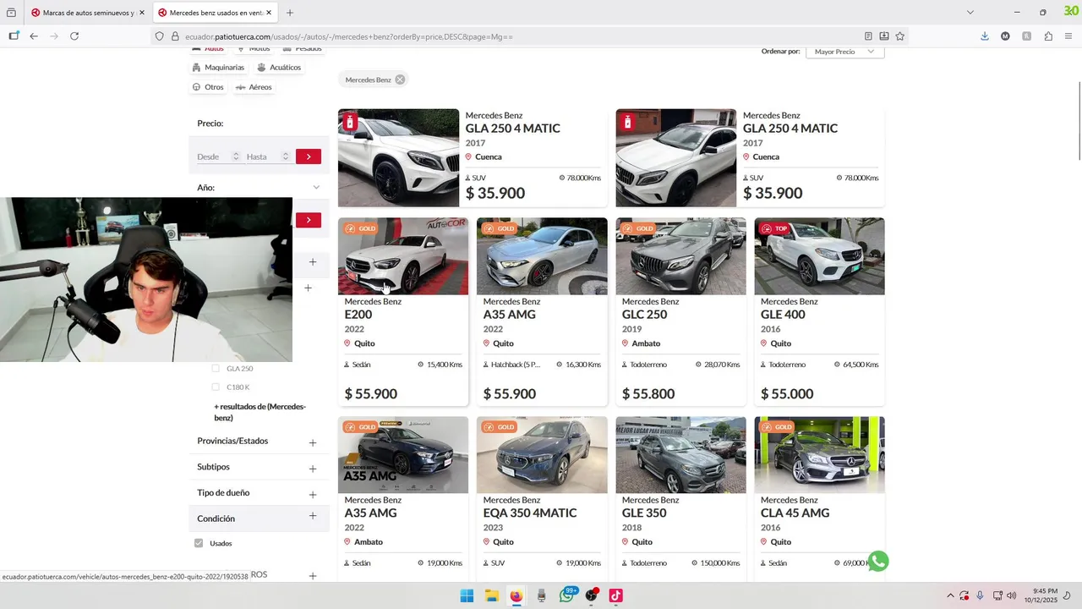Show hidden system tray icons
This screenshot has height=609, width=1082.
[x=949, y=595]
